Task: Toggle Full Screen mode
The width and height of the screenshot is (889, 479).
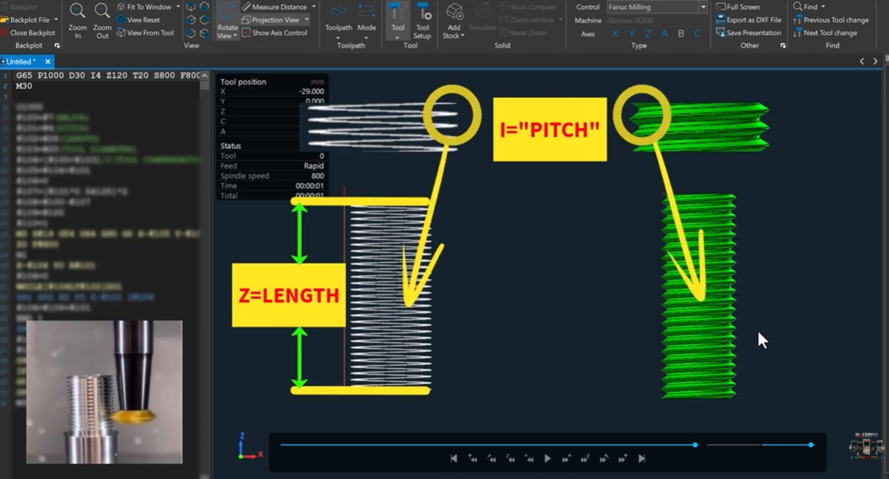Action: [x=738, y=7]
